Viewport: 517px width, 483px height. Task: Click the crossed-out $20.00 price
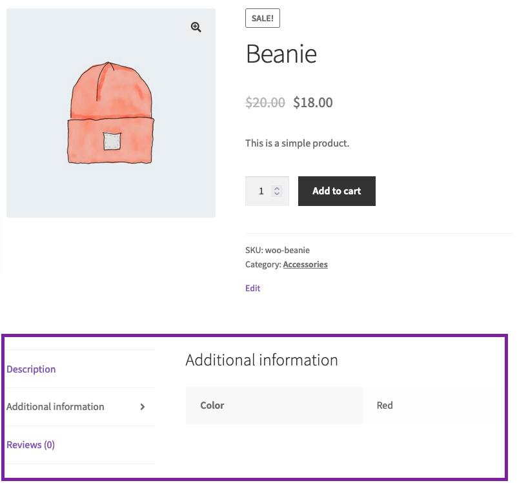click(265, 102)
